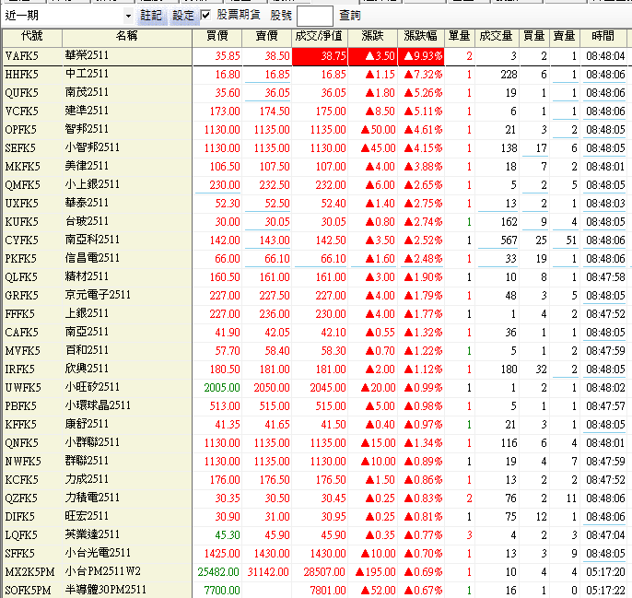Select code VCFK5 in the list
This screenshot has height=598, width=632.
click(22, 111)
